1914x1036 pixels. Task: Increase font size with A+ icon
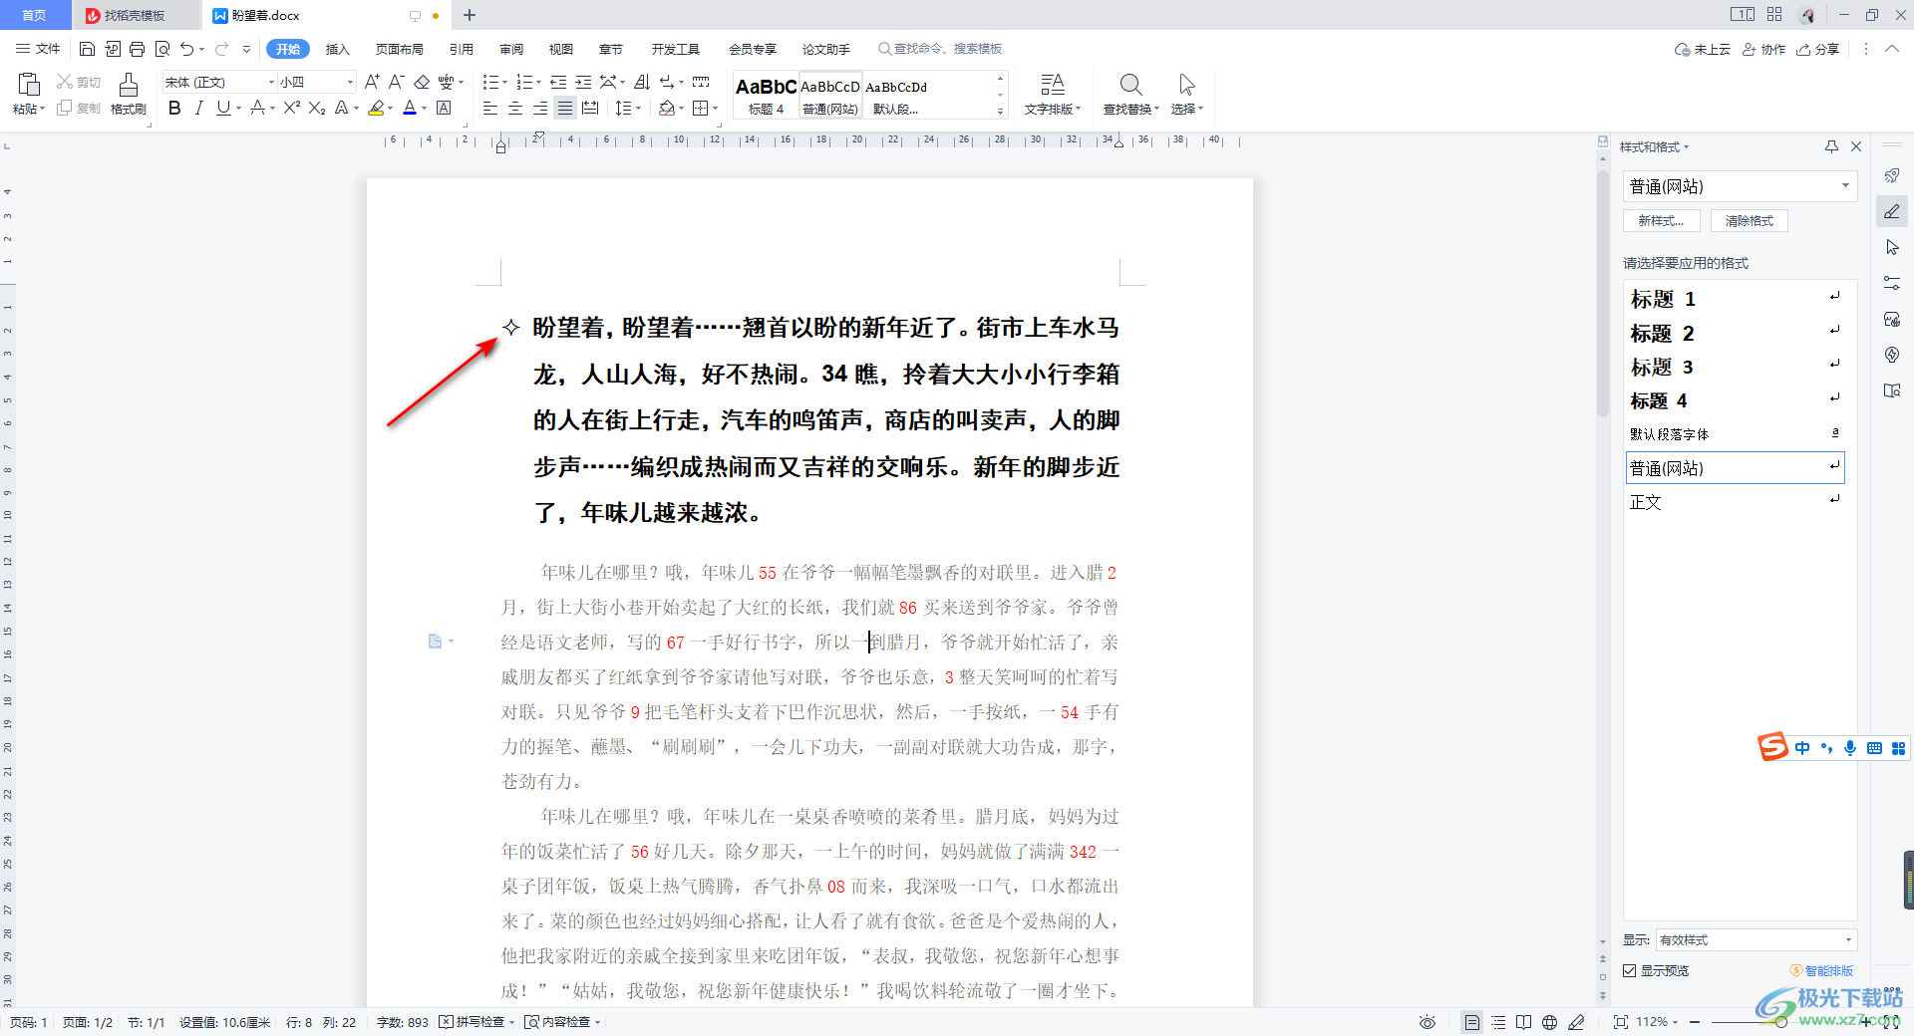tap(372, 82)
